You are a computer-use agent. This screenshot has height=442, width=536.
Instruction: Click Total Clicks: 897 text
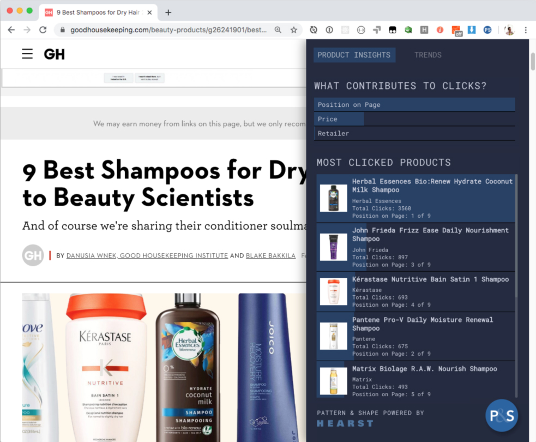point(380,257)
